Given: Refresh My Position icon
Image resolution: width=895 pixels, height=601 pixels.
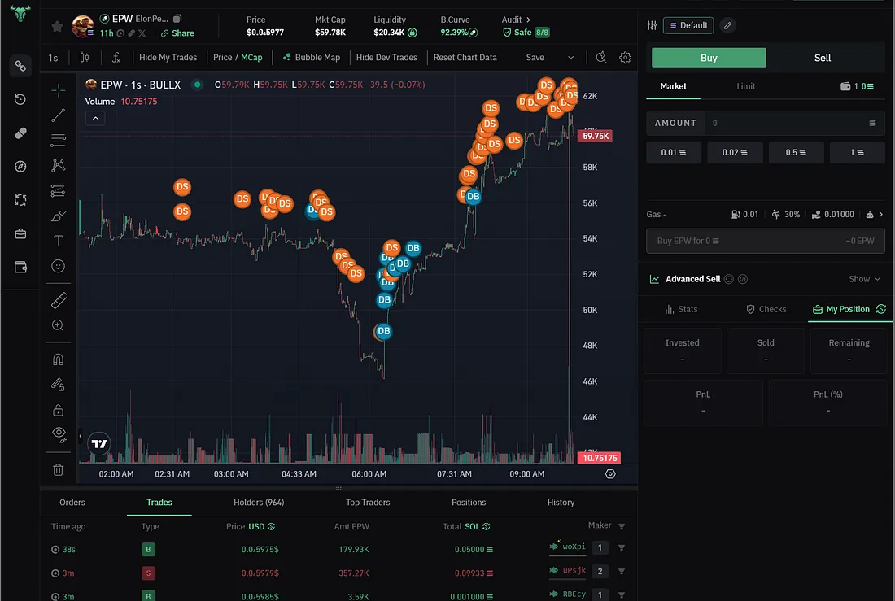Looking at the screenshot, I should point(881,309).
